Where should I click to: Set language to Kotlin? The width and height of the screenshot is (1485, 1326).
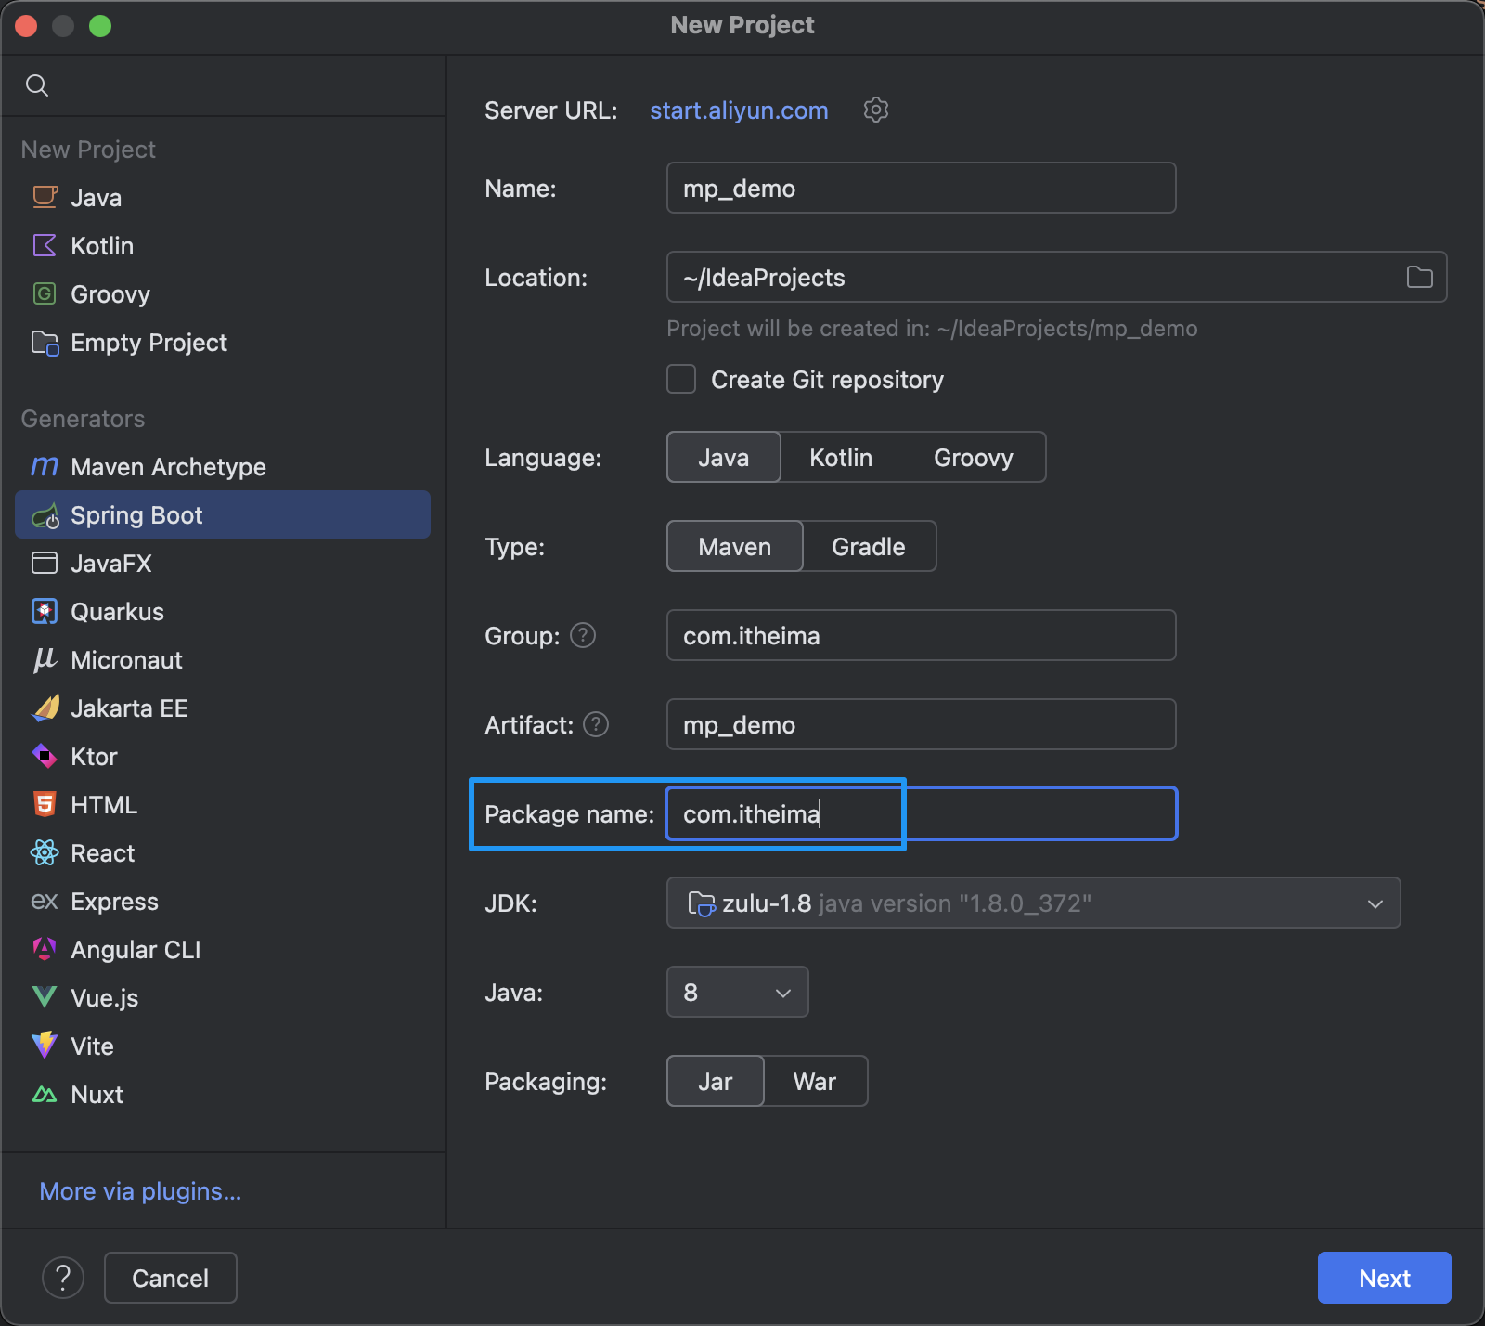click(841, 457)
